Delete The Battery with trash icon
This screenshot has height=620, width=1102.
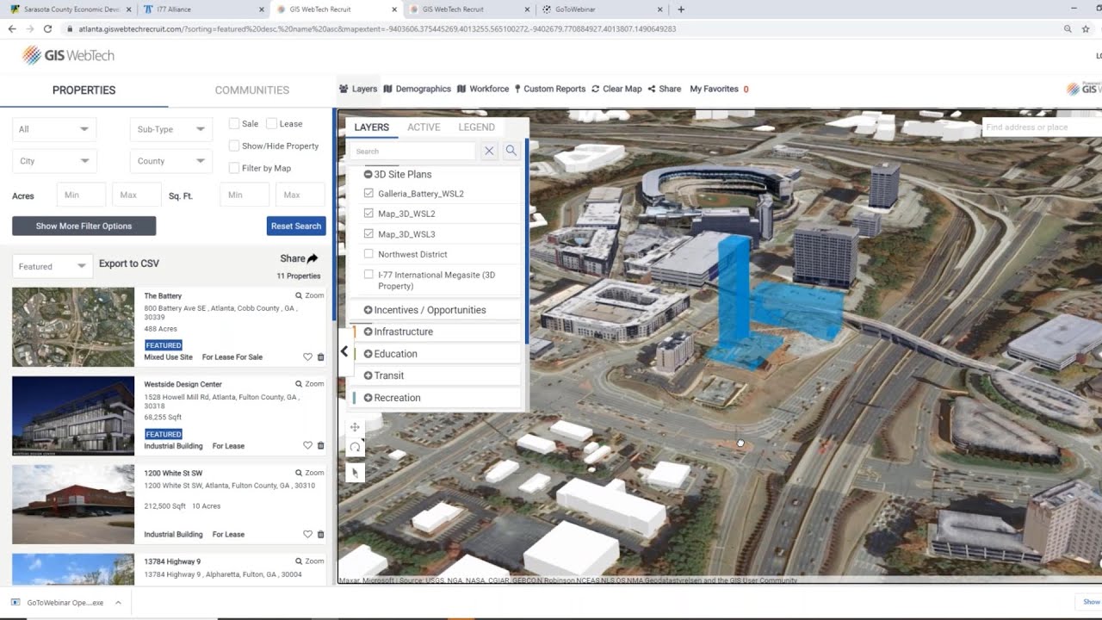pos(321,357)
